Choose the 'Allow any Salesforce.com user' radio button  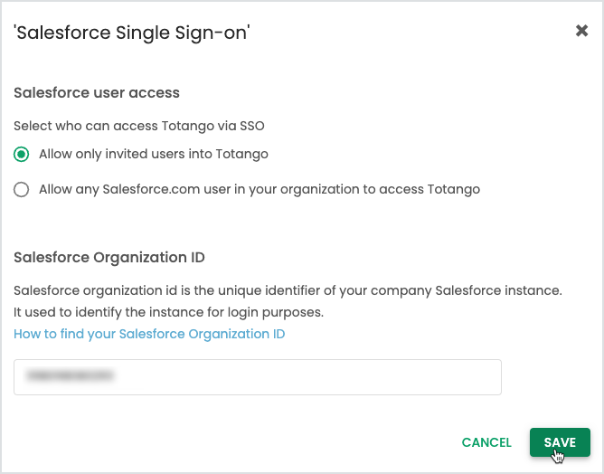[x=22, y=190]
